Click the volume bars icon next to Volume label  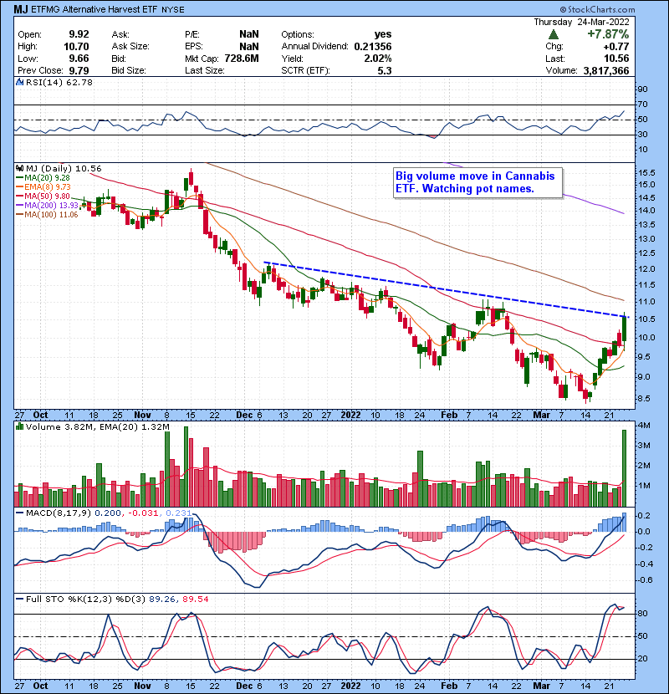pyautogui.click(x=19, y=426)
